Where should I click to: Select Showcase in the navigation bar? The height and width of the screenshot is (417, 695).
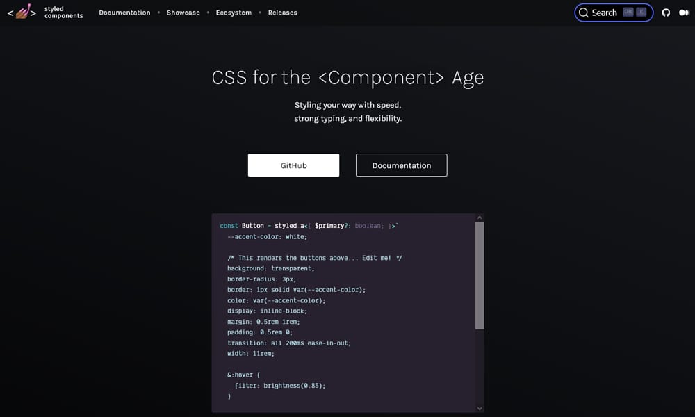coord(183,12)
